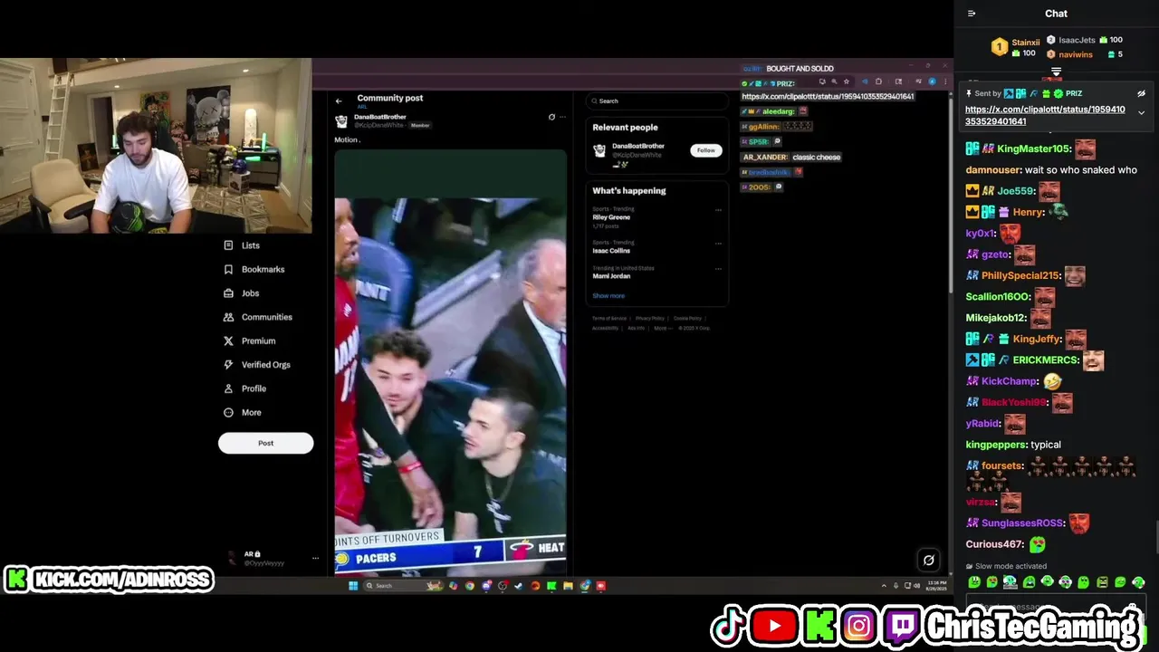Open DanaBoatBrother in Relevant people
Viewport: 1159px width, 652px height.
(x=637, y=146)
